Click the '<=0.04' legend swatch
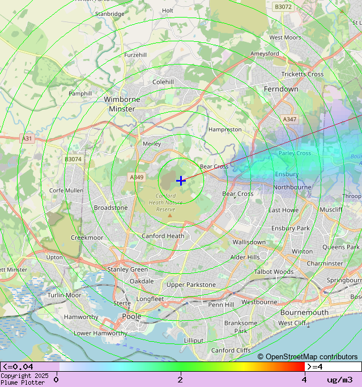362x387 pixels. [30, 367]
